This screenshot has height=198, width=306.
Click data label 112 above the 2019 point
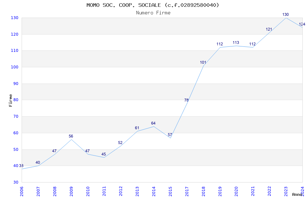220,44
